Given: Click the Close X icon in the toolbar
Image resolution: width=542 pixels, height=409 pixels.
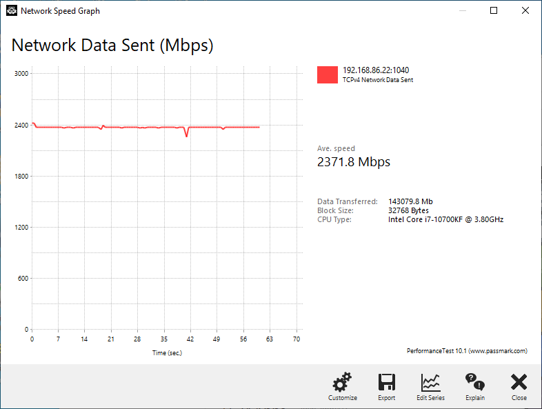Looking at the screenshot, I should 519,382.
